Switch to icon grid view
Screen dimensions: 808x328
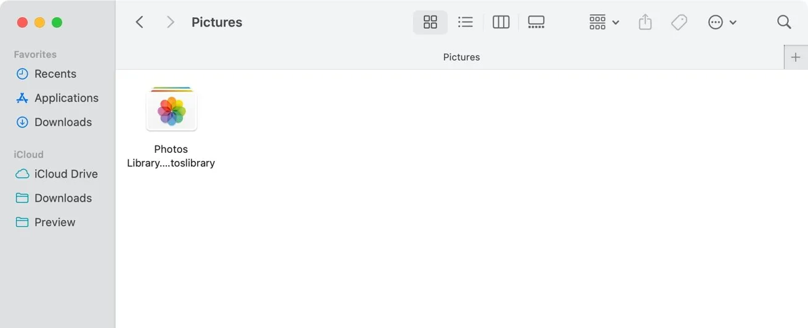(x=430, y=22)
